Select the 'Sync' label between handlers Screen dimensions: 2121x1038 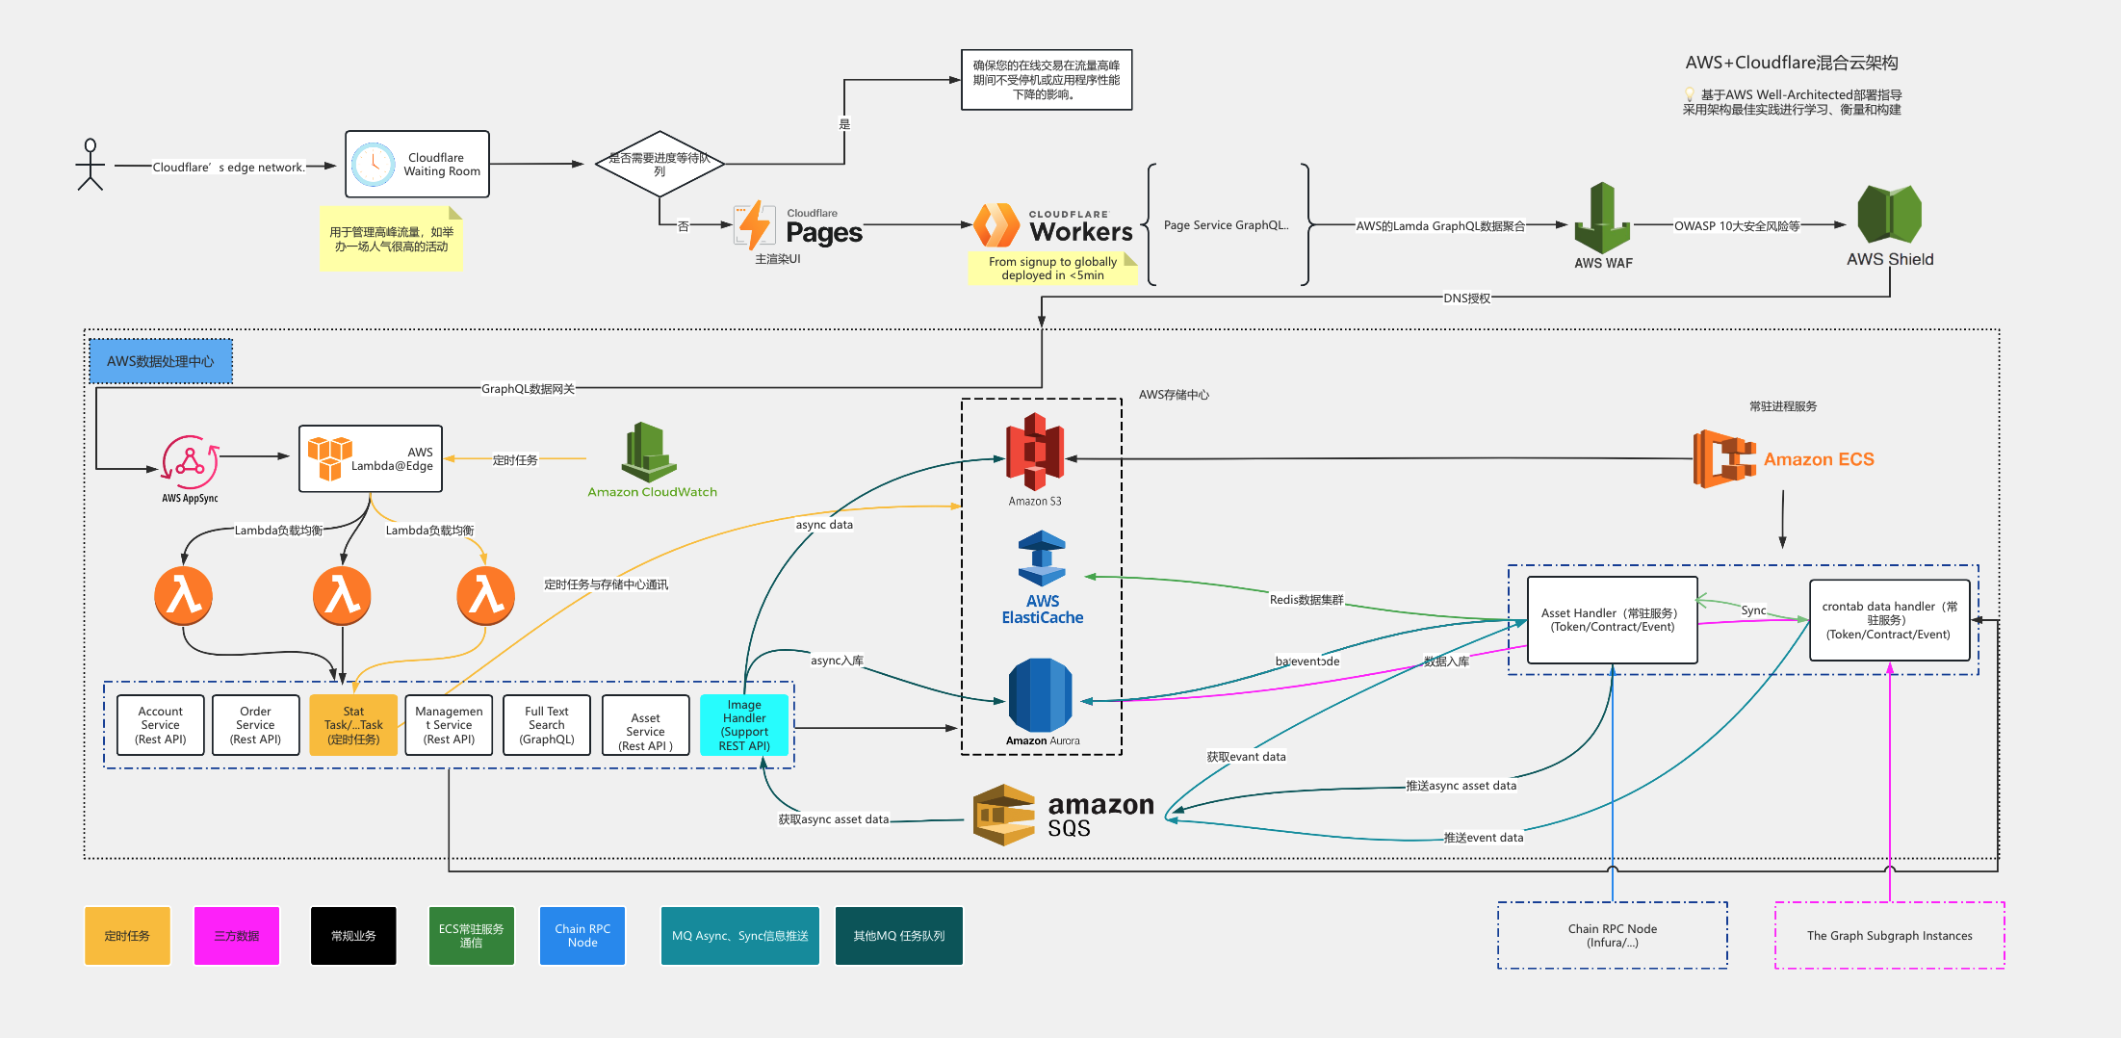[1753, 610]
